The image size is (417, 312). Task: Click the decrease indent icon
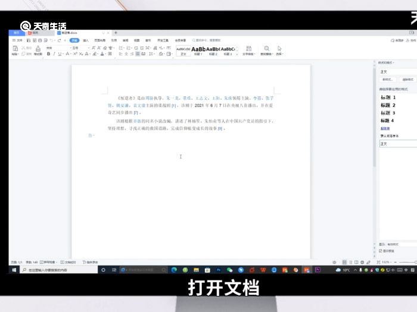(136, 48)
